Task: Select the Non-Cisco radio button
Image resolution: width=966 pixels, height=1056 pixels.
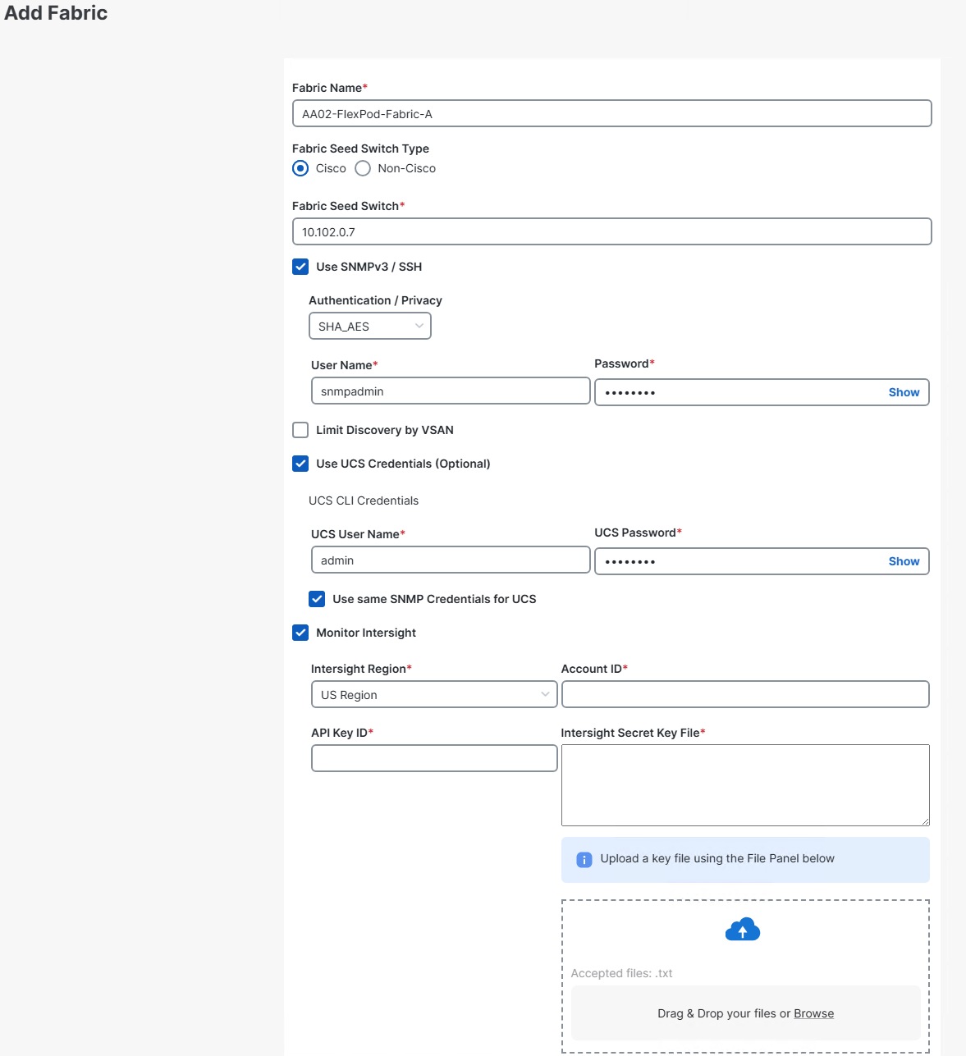Action: (x=363, y=168)
